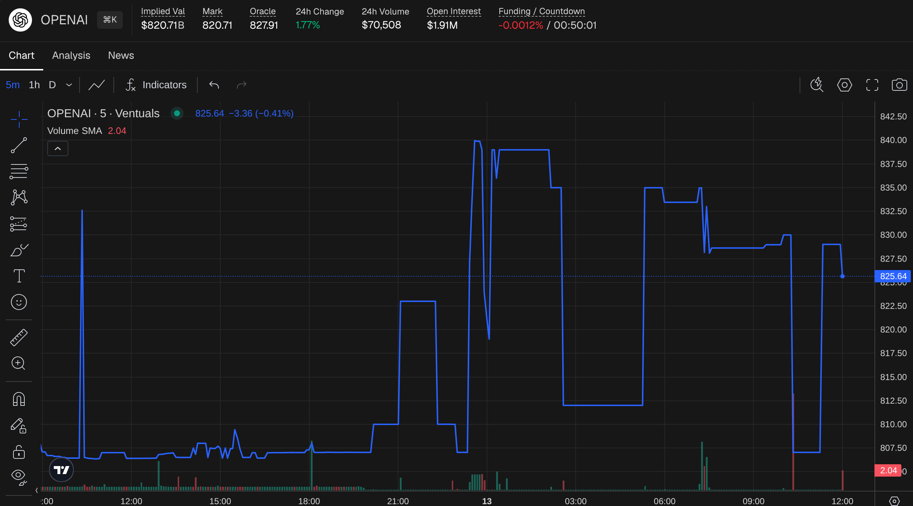Open the chart type line selector

97,85
